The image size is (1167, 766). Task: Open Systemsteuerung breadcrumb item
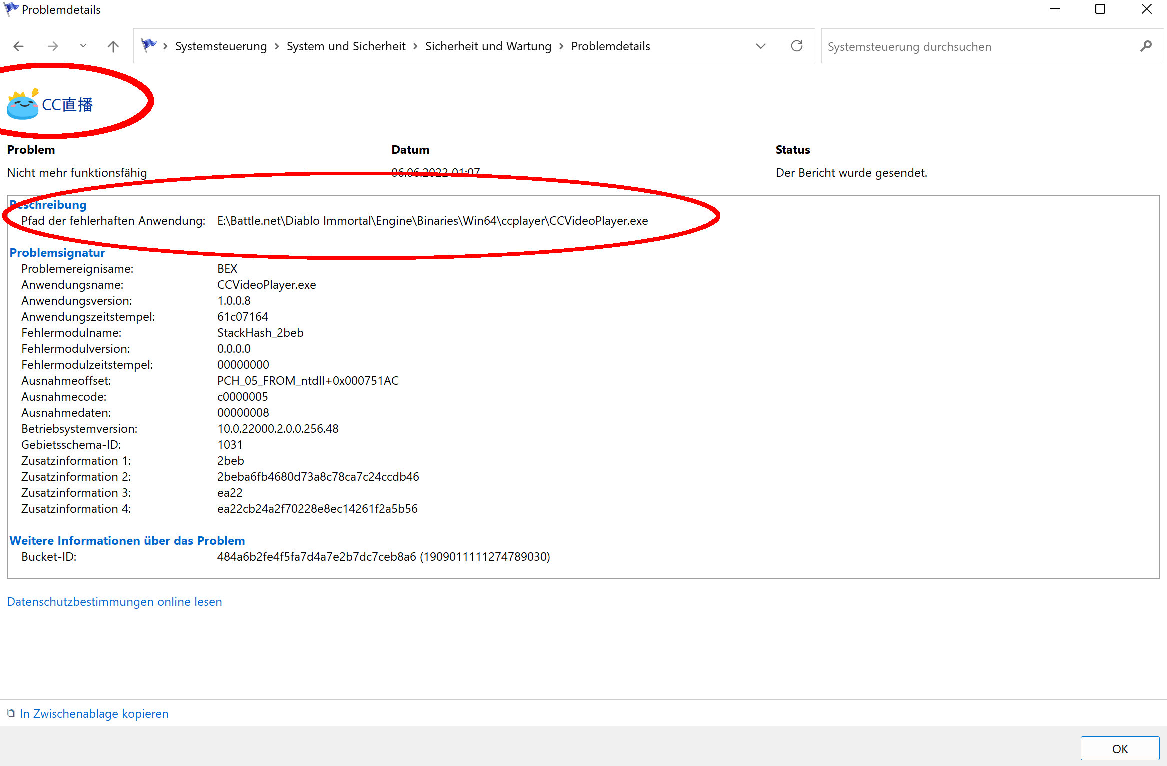[x=221, y=46]
